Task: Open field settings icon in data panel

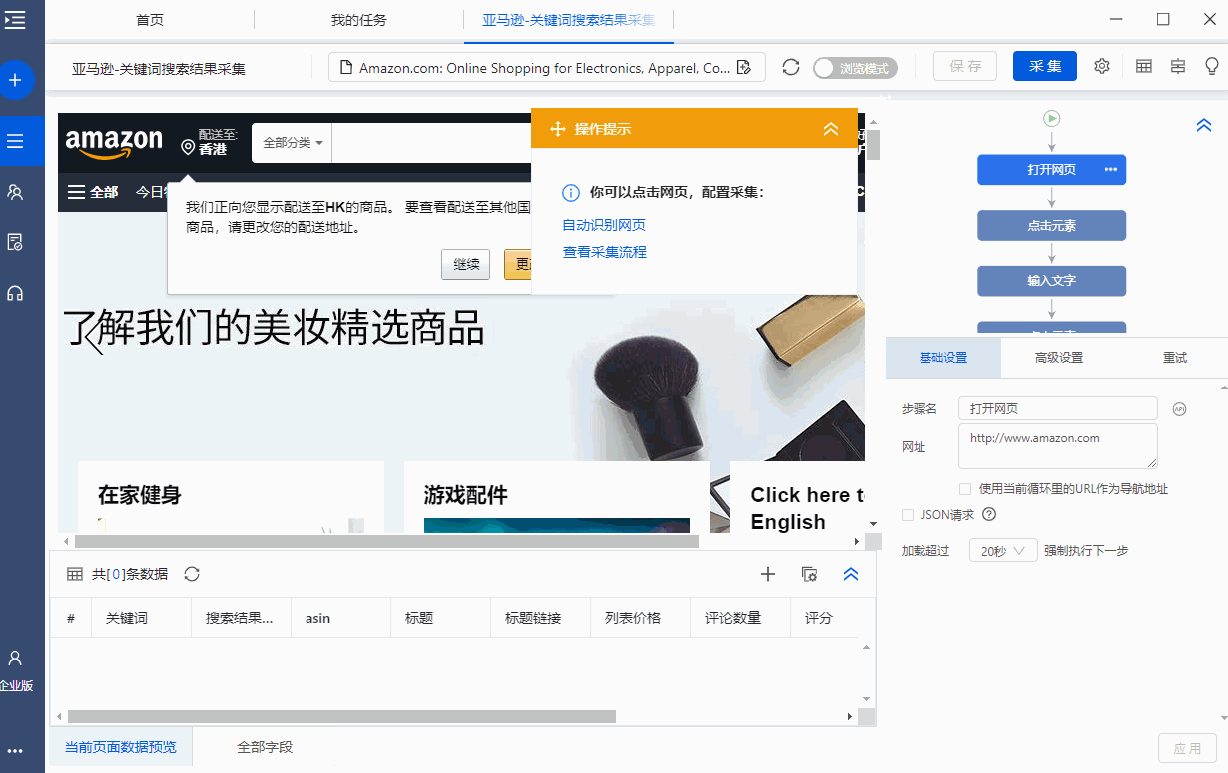Action: pyautogui.click(x=810, y=574)
